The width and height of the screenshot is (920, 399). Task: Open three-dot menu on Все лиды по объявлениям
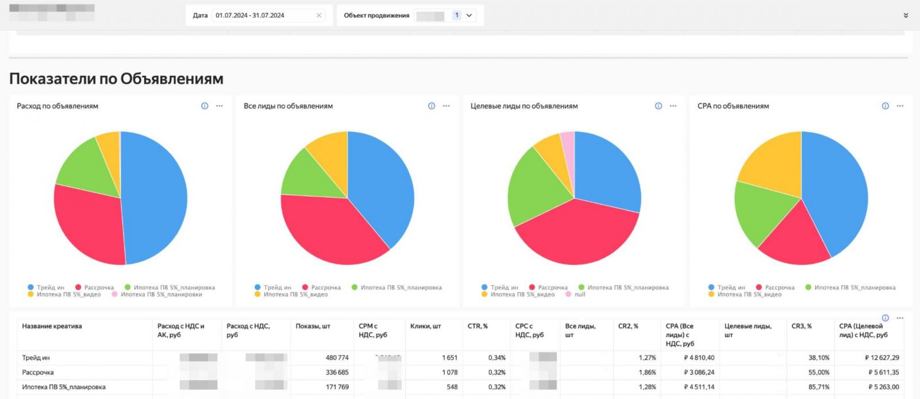pyautogui.click(x=446, y=106)
